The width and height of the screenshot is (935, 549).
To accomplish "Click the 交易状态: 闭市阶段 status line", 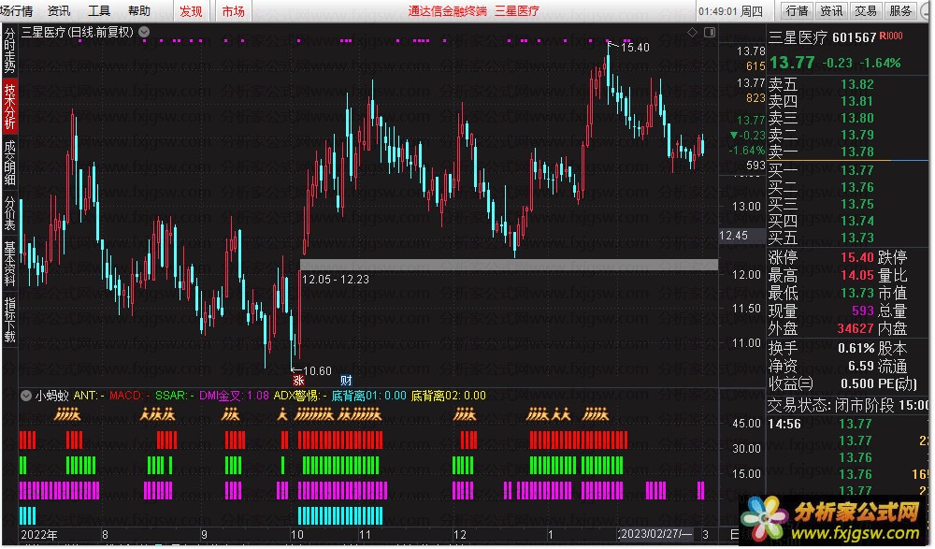I will [x=849, y=405].
